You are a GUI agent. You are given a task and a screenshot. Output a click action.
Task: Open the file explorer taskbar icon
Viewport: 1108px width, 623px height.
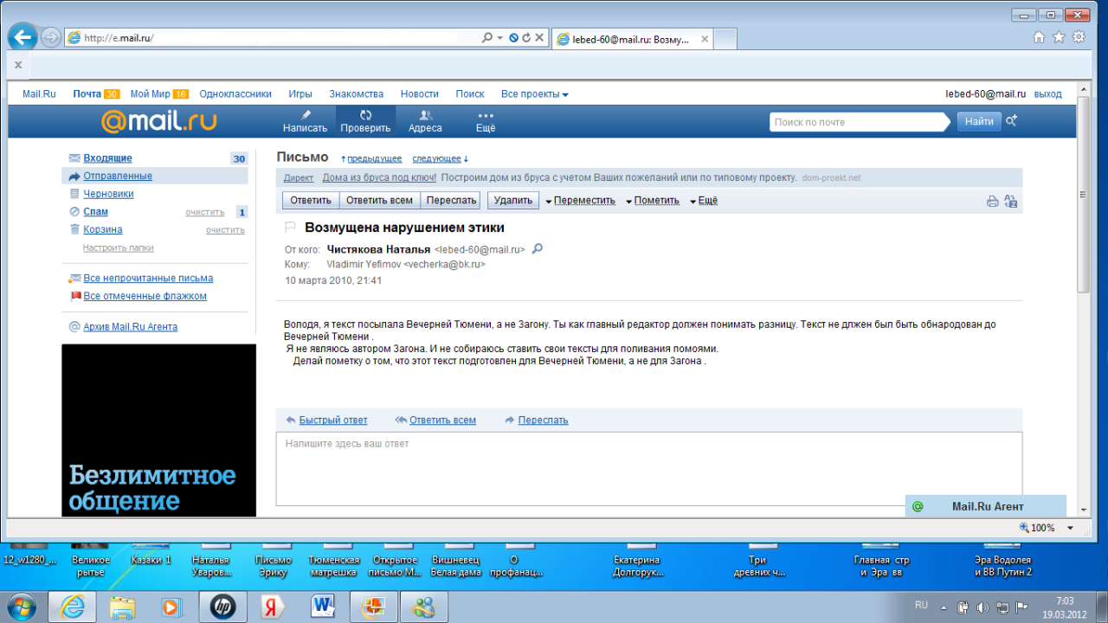(x=122, y=607)
